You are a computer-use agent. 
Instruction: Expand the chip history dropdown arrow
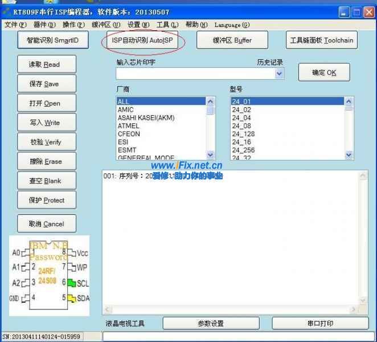(x=279, y=74)
